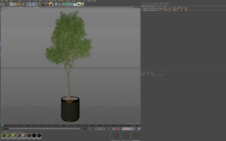Screen dimensions: 226x141
Task: Open the MoGraph menu
Action: (61, 1)
